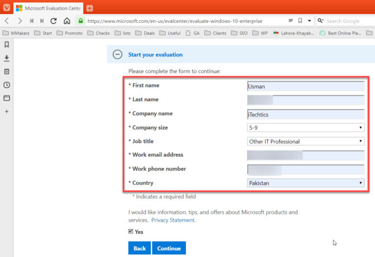375x257 pixels.
Task: Click the green secure padlock icon
Action: point(81,21)
